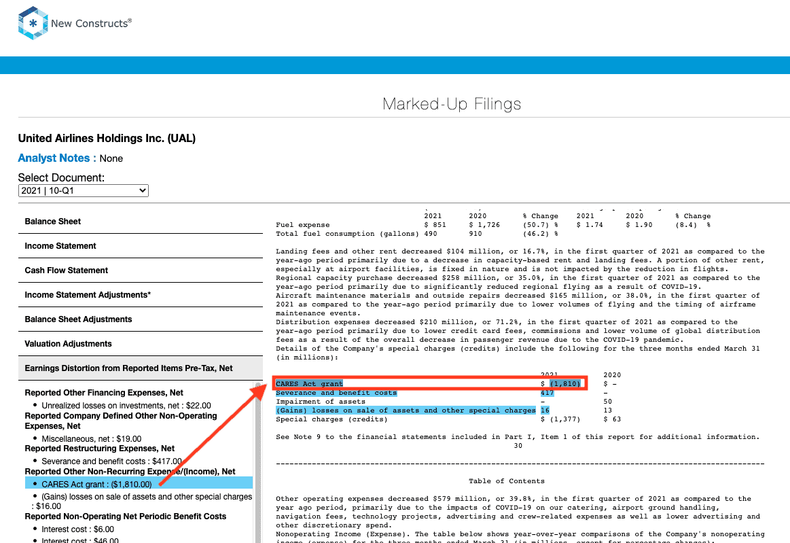Open the Income Statement section
Screen dimensions: 790x543
pyautogui.click(x=141, y=246)
